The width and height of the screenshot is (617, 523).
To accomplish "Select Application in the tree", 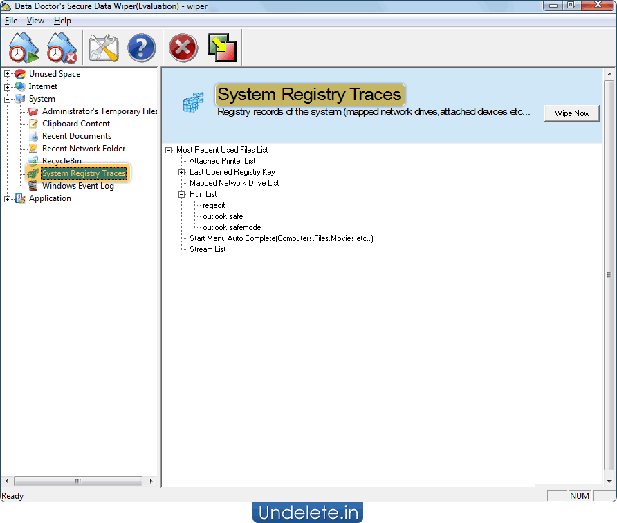I will pyautogui.click(x=50, y=198).
